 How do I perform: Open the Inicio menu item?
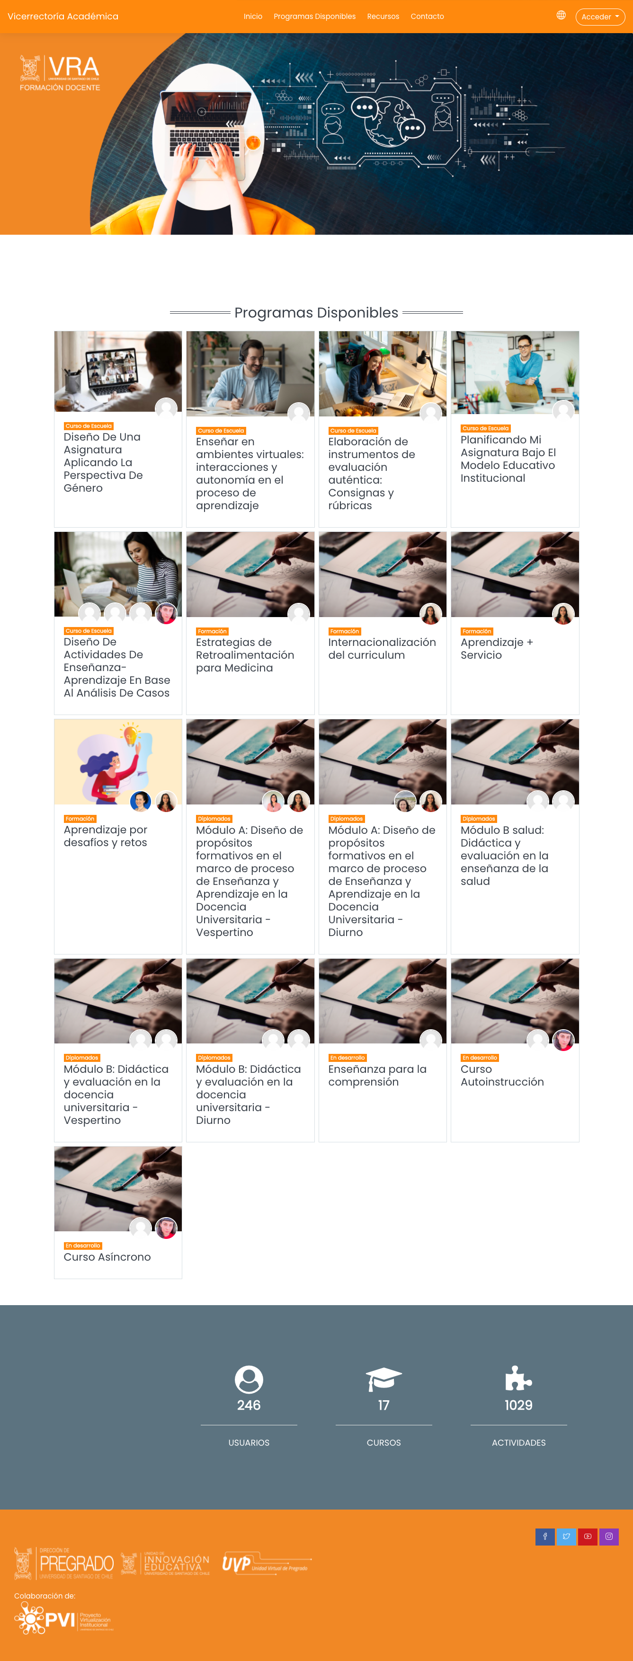click(253, 17)
